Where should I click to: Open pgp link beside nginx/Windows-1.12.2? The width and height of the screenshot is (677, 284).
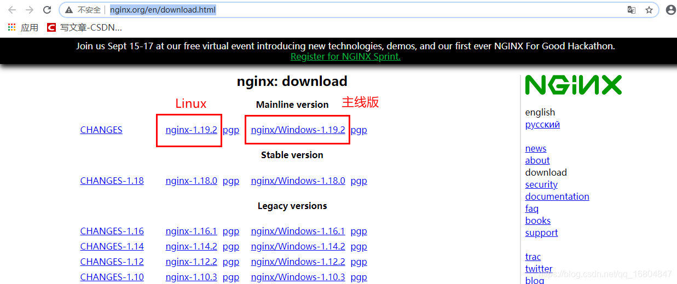tap(359, 262)
